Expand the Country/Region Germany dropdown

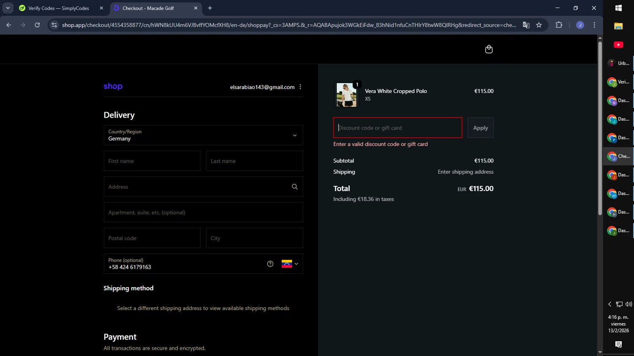point(203,135)
